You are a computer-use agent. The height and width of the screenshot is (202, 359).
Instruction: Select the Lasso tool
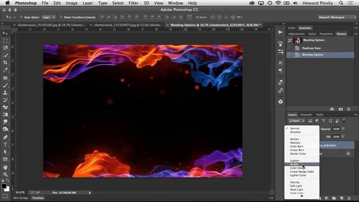click(x=5, y=48)
